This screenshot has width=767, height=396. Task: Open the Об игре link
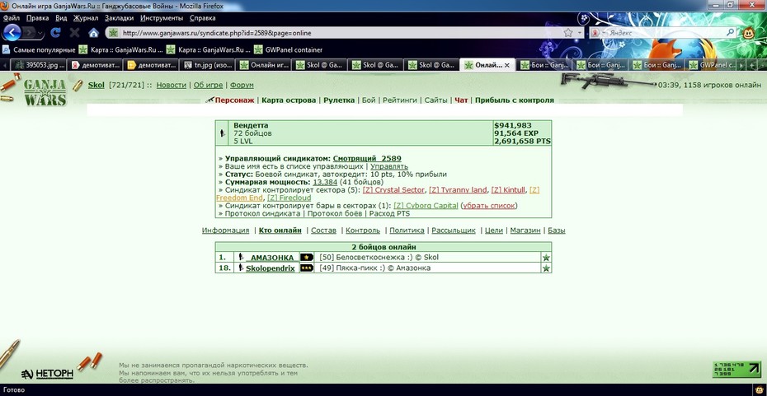tap(208, 85)
